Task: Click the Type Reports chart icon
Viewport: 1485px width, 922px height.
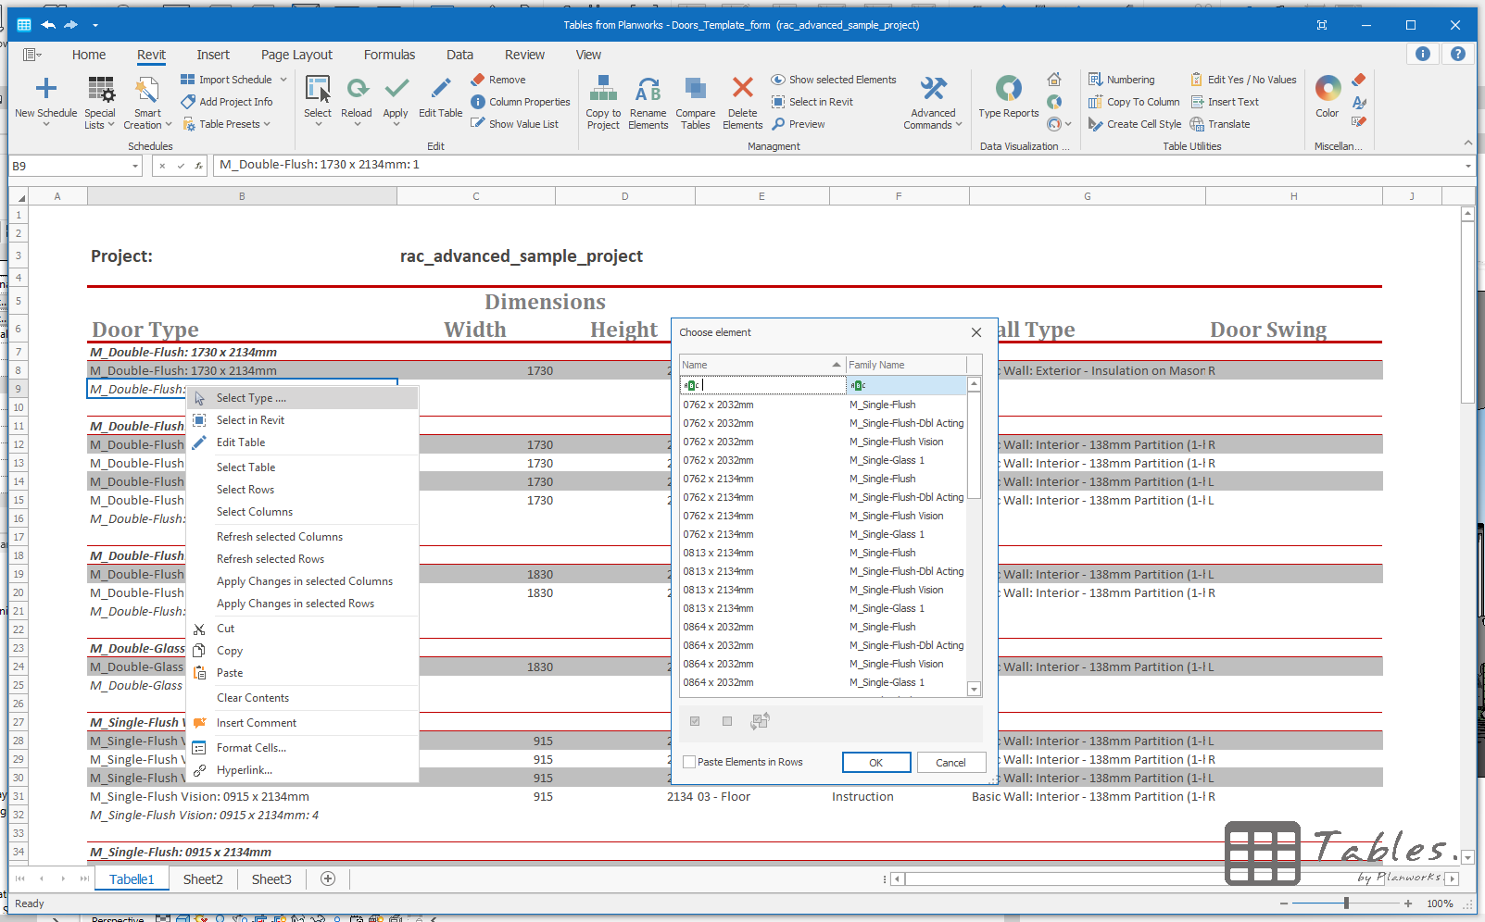Action: (1008, 89)
